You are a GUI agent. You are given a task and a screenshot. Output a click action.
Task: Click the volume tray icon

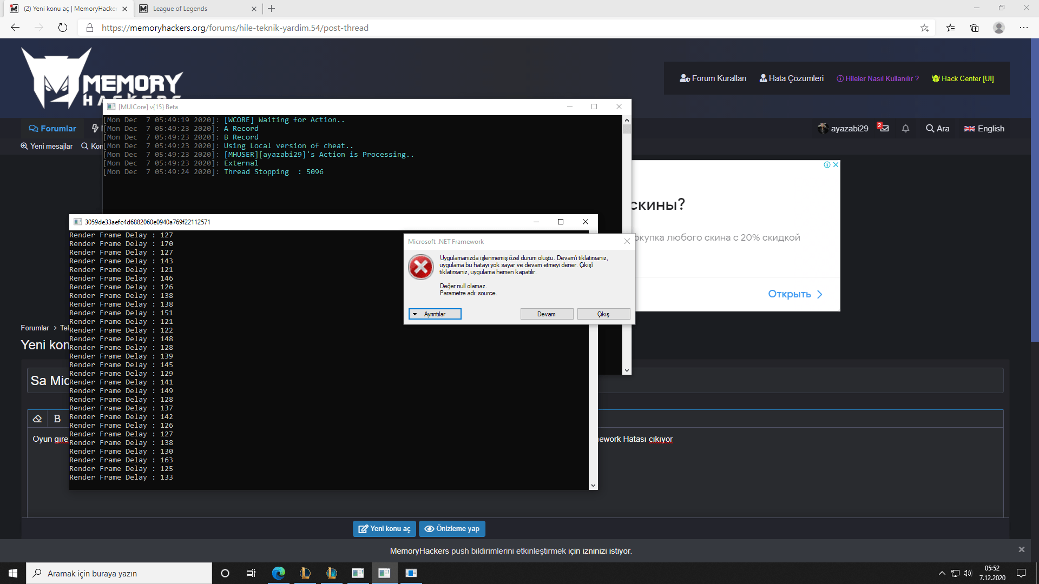pyautogui.click(x=968, y=573)
